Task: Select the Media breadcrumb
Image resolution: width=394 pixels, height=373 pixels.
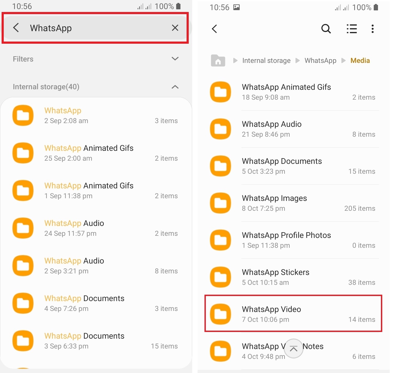Action: [x=360, y=61]
